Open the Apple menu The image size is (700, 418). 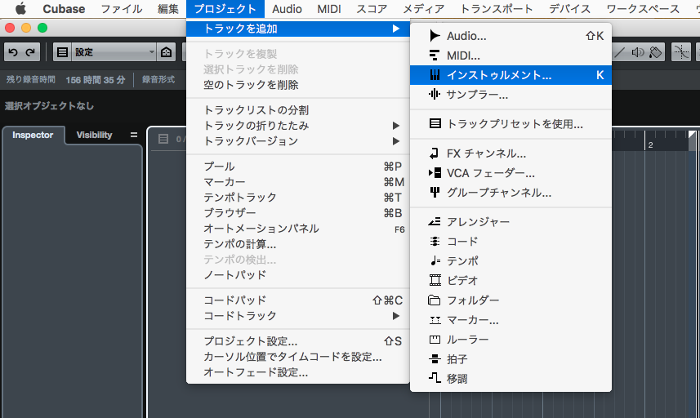point(20,8)
